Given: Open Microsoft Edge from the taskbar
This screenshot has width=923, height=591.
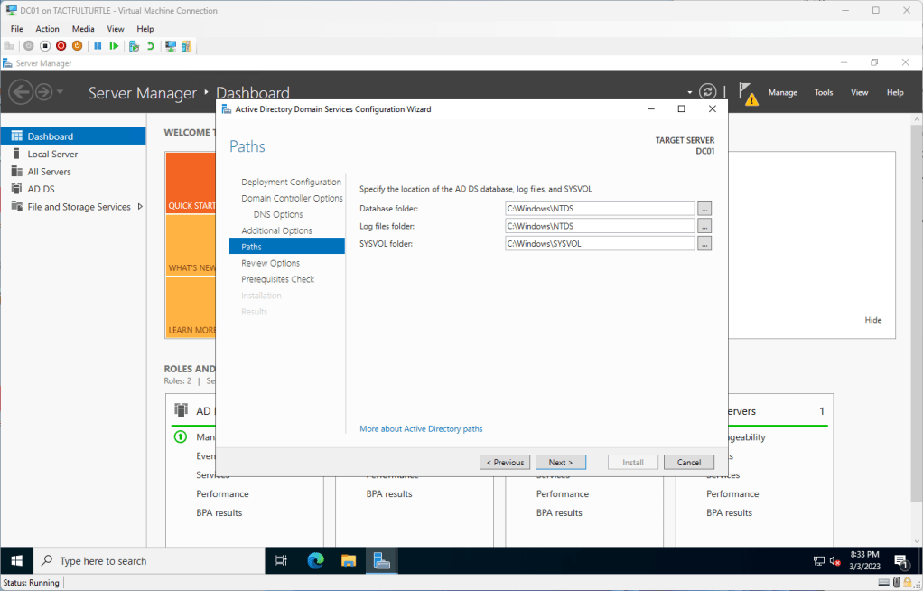Looking at the screenshot, I should 315,561.
